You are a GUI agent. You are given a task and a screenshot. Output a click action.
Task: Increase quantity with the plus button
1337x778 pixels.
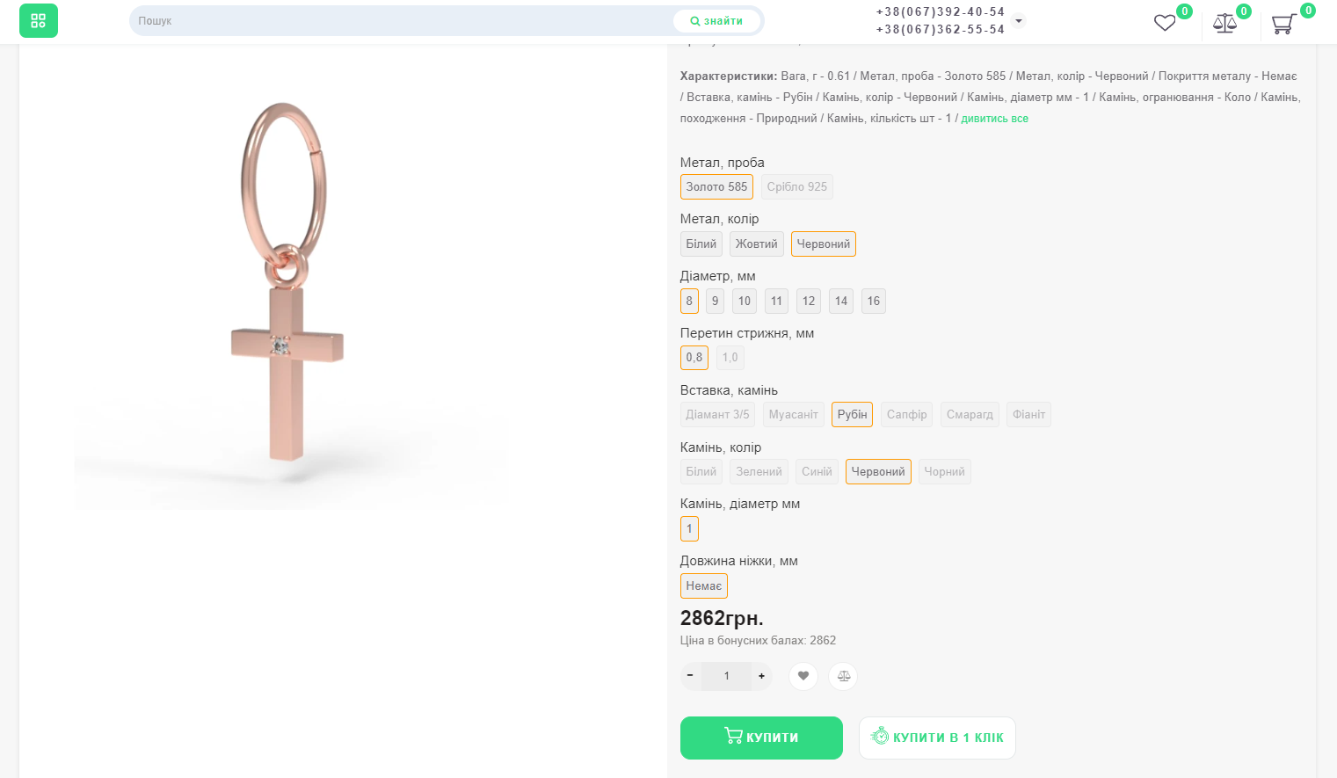tap(761, 676)
